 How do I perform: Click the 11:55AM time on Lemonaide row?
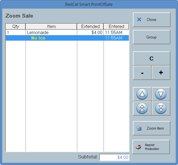114,32
